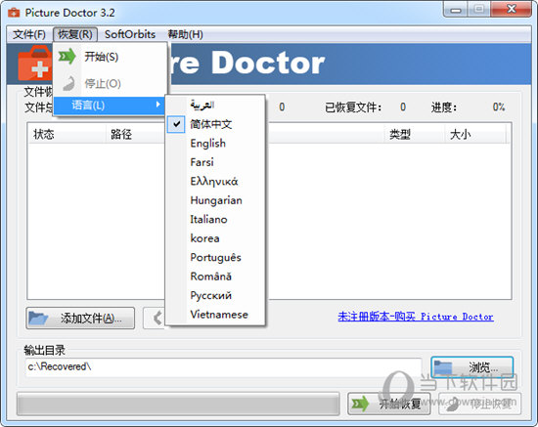Switch language to Arabic

click(215, 106)
